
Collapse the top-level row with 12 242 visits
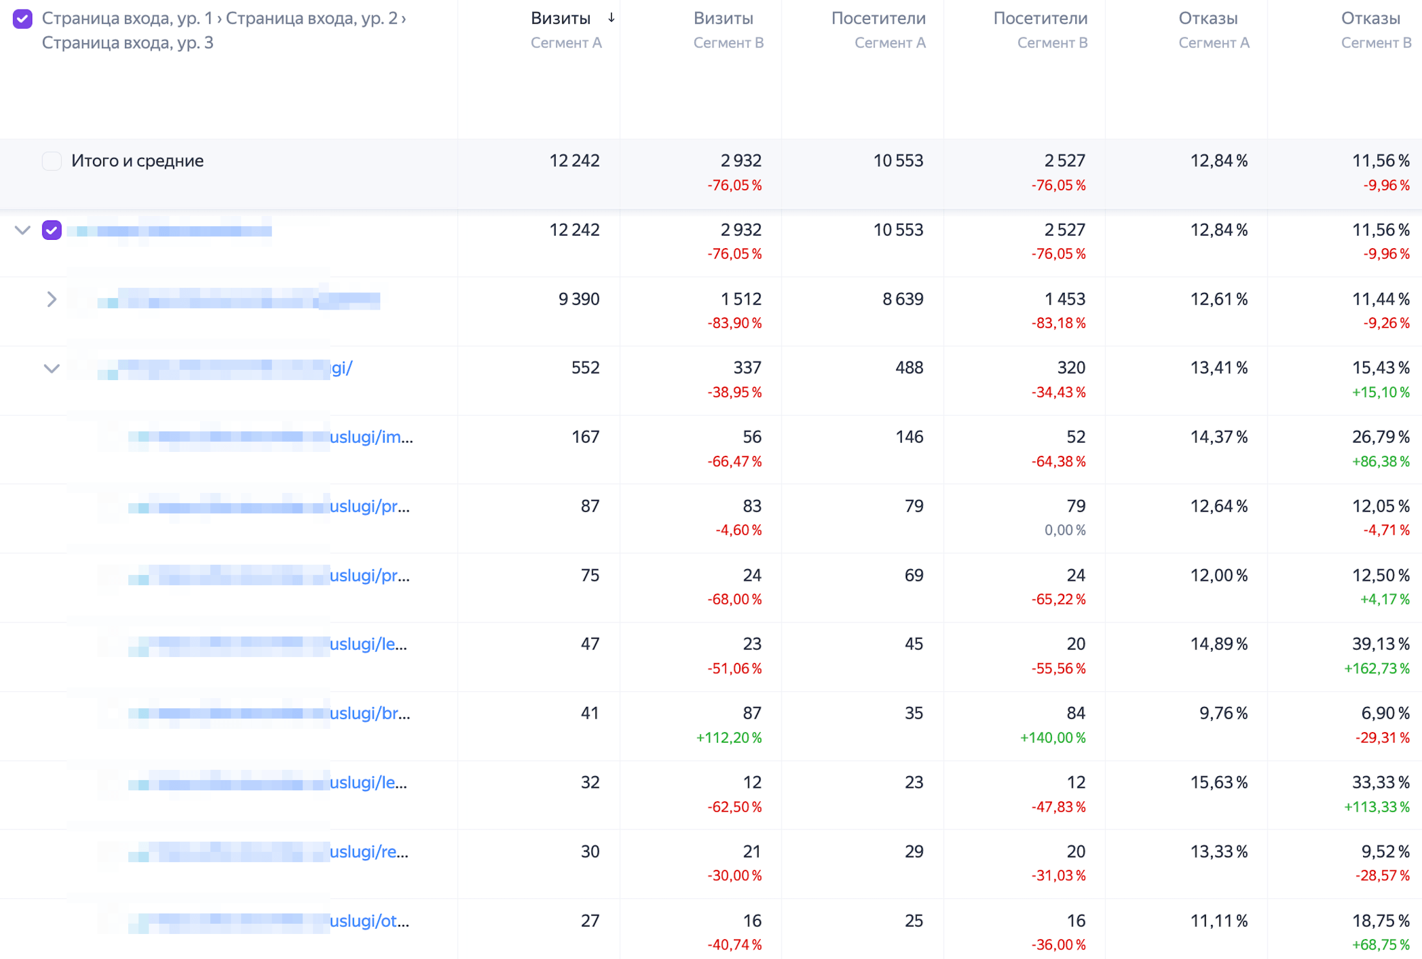point(22,230)
